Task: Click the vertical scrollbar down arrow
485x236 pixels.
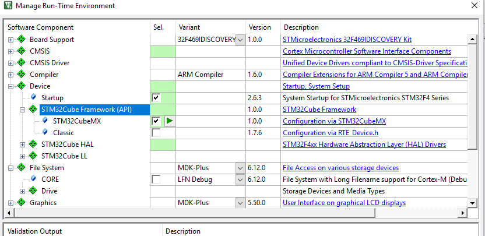Action: [x=472, y=203]
